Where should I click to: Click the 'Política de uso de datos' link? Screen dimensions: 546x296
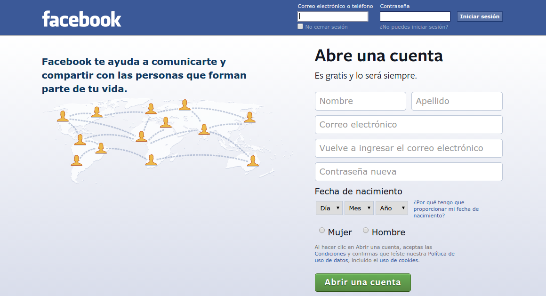441,254
